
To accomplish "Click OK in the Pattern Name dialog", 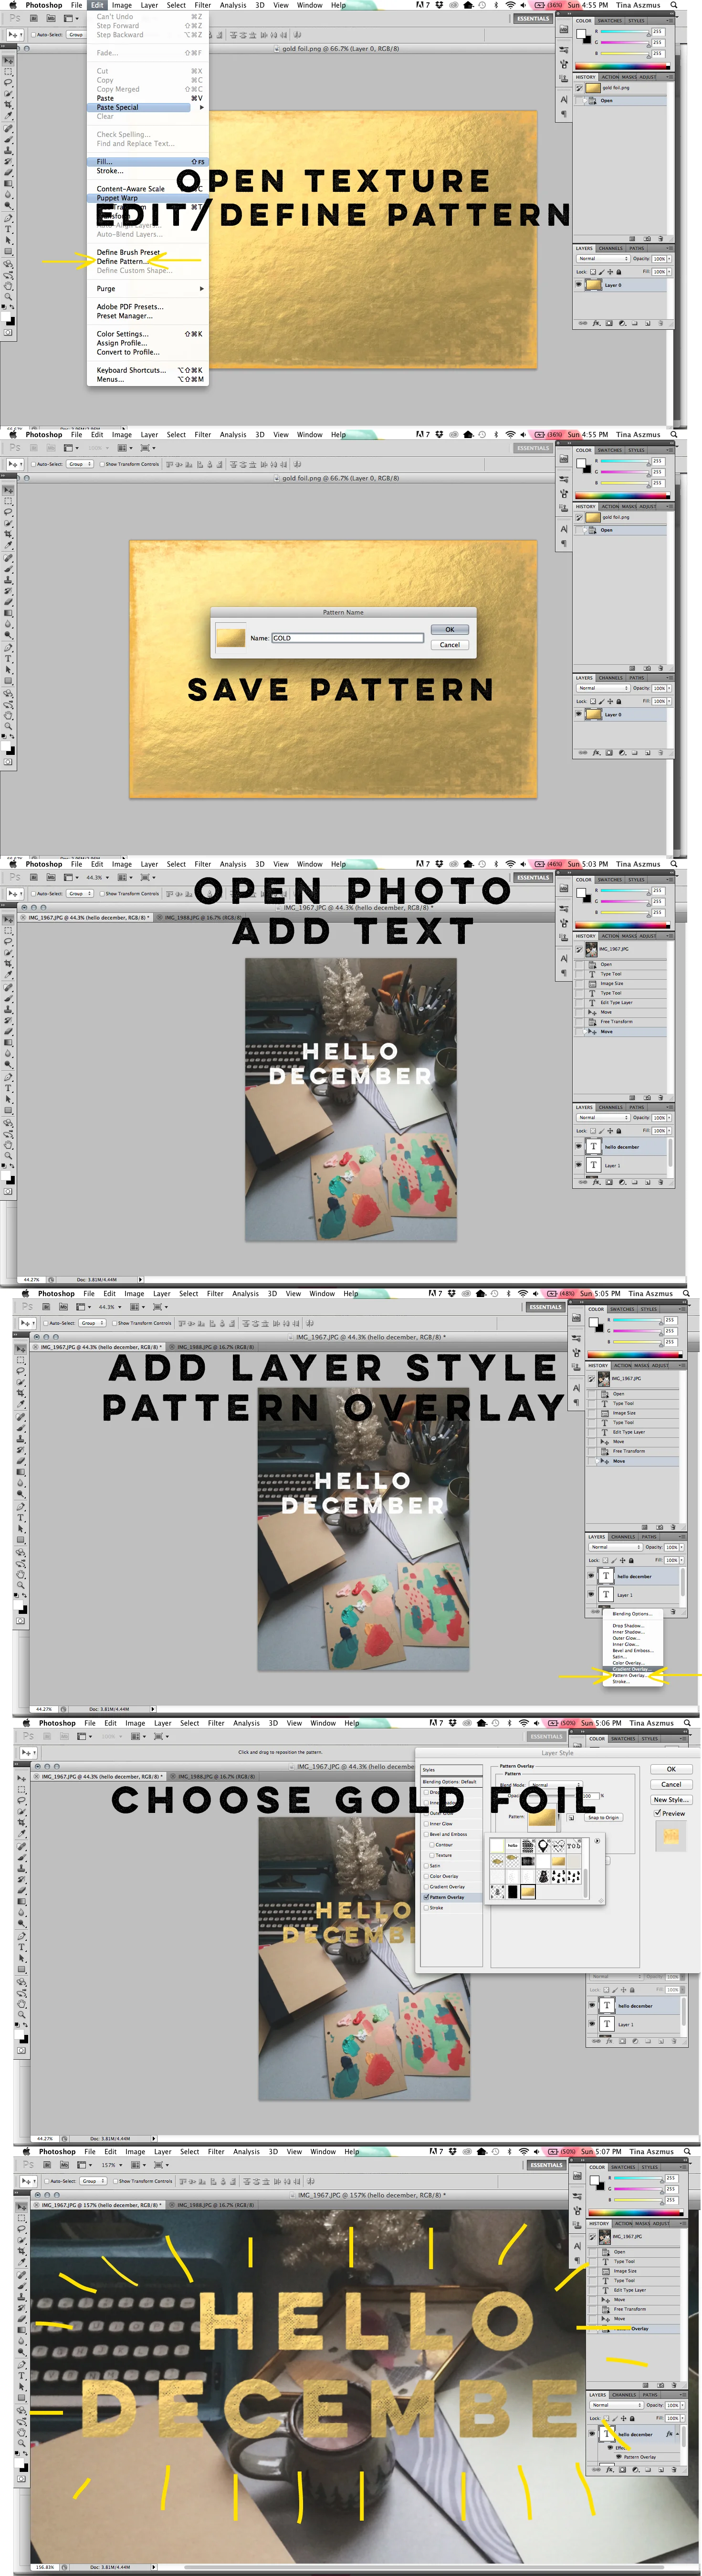I will pos(449,630).
